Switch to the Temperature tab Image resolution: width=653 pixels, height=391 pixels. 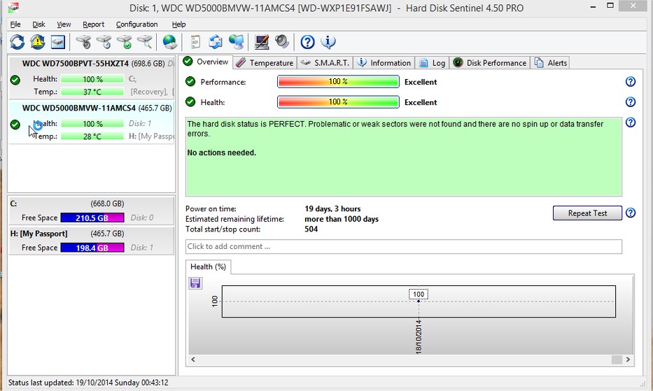pyautogui.click(x=265, y=63)
